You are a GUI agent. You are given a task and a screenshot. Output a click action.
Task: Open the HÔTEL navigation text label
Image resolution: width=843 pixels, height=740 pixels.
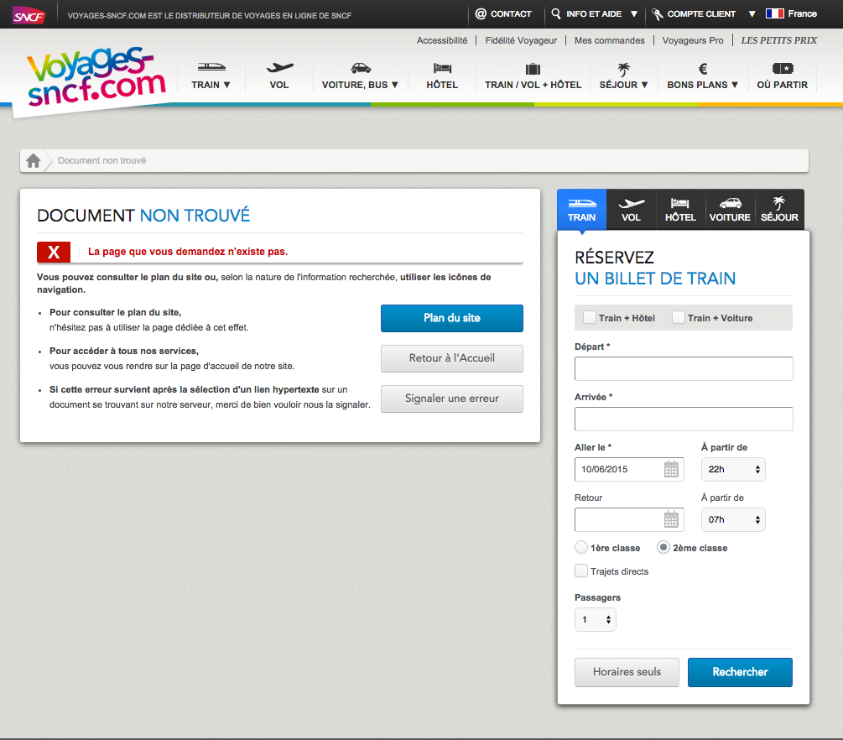[442, 85]
